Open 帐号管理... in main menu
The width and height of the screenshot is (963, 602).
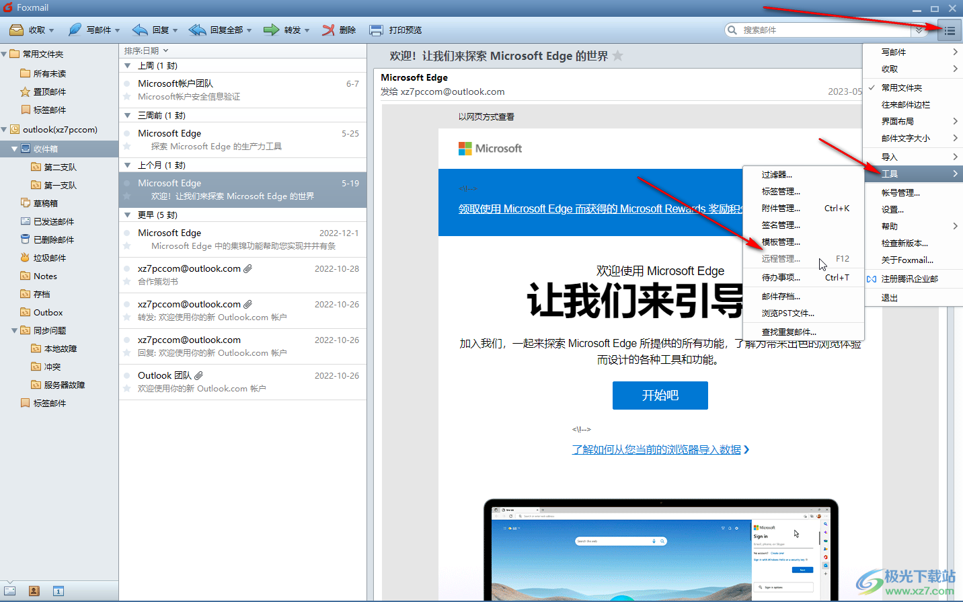tap(913, 192)
